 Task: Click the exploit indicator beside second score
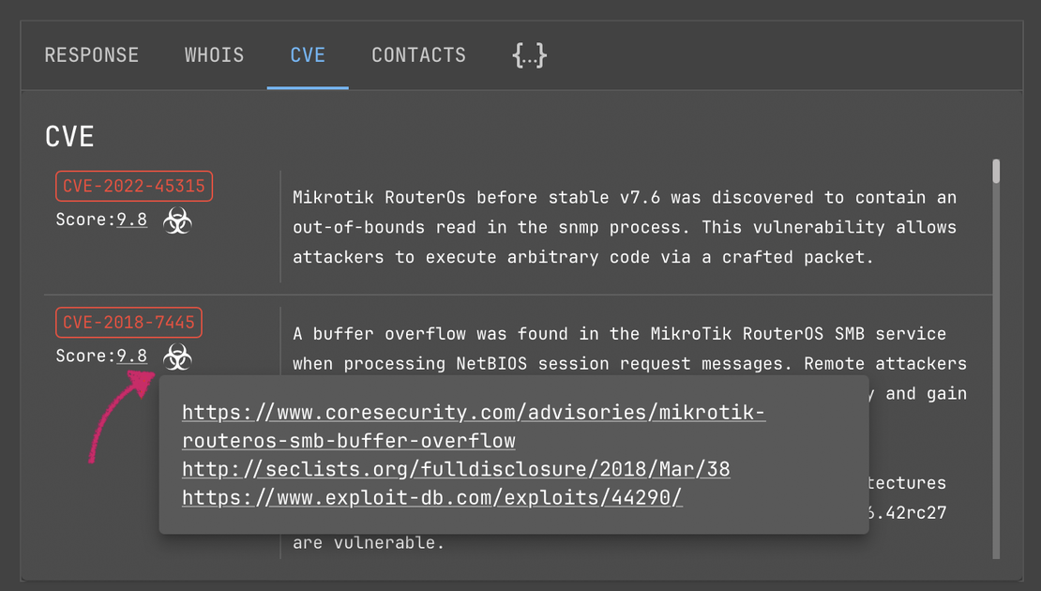pos(176,358)
